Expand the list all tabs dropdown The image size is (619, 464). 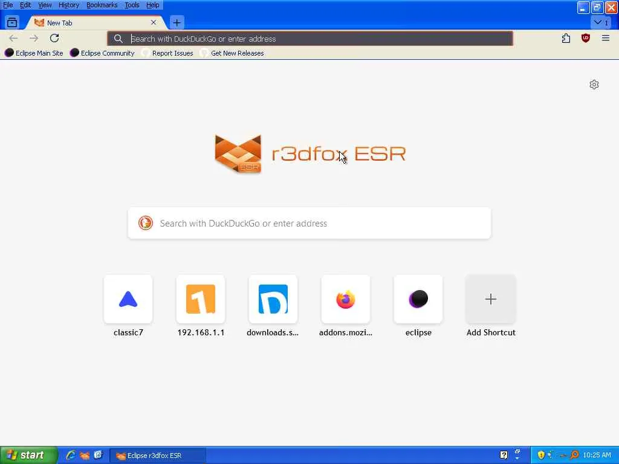pos(601,22)
